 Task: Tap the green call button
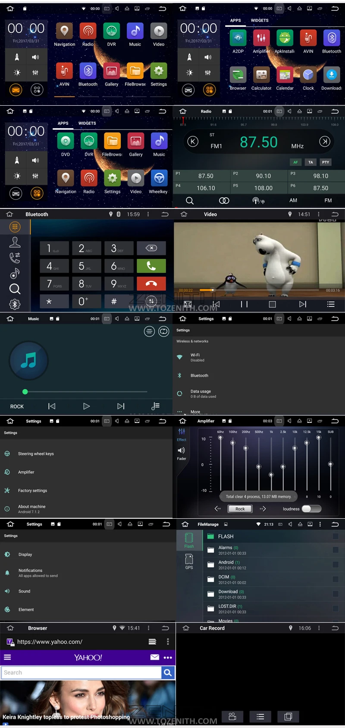[x=151, y=266]
